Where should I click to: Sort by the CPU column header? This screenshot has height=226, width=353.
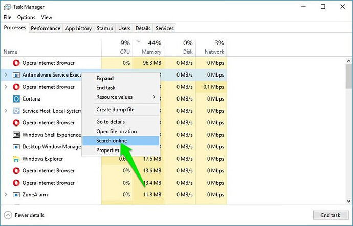coord(117,47)
